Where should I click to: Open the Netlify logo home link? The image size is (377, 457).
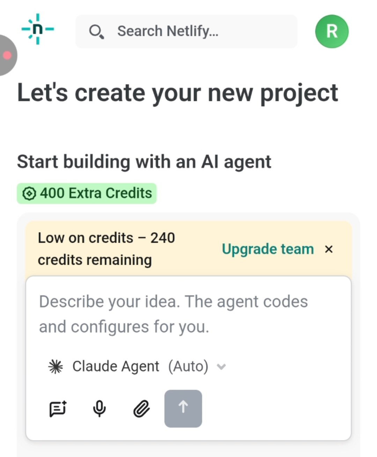tap(38, 29)
